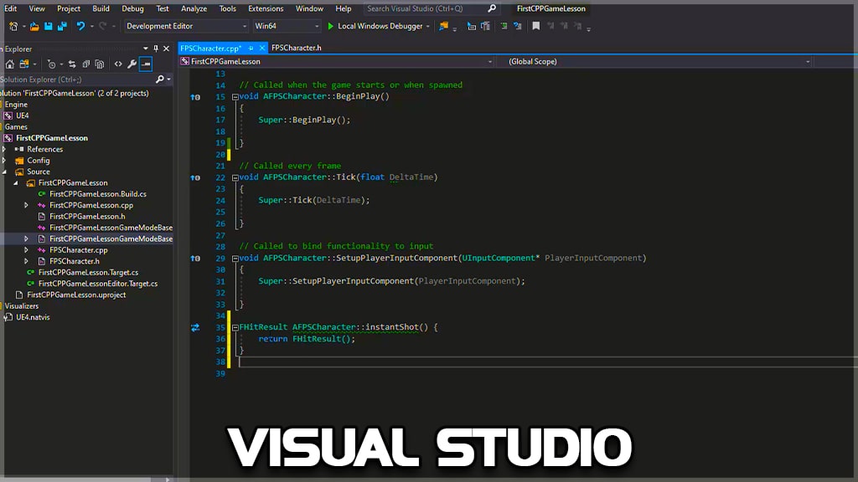
Task: Click the Solution Explorer horizontal scrollbar right arrow
Action: (168, 479)
